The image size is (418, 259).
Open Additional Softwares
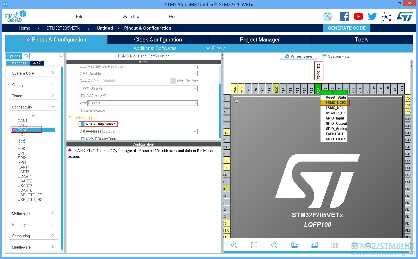tap(155, 48)
